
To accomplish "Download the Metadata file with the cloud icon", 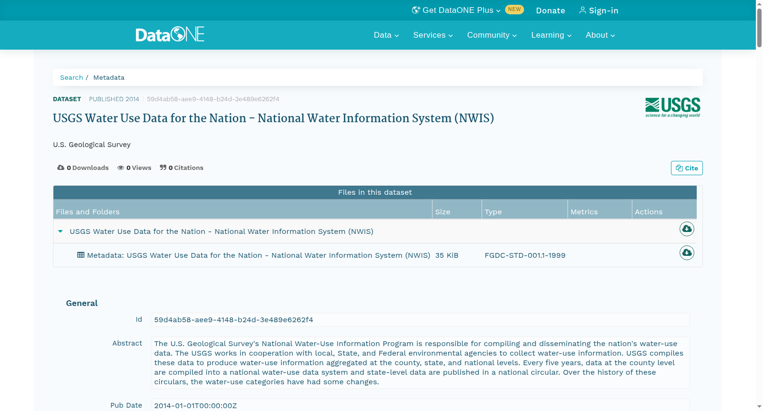I will 687,253.
